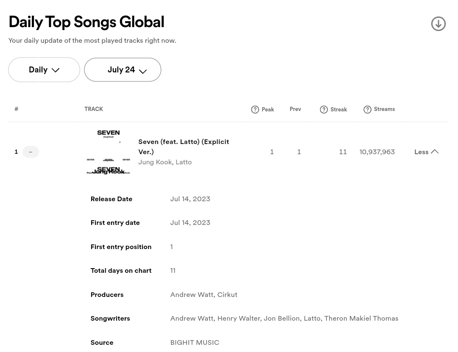The width and height of the screenshot is (458, 352).
Task: Click the TRACK column header
Action: [93, 109]
